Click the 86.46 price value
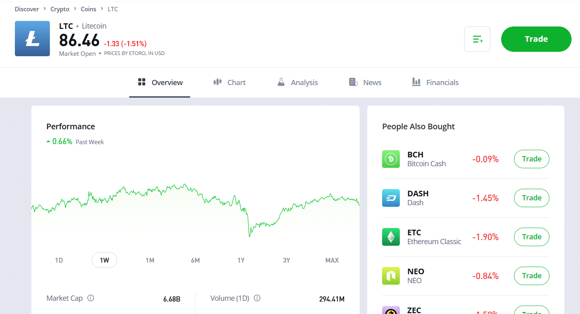 79,40
